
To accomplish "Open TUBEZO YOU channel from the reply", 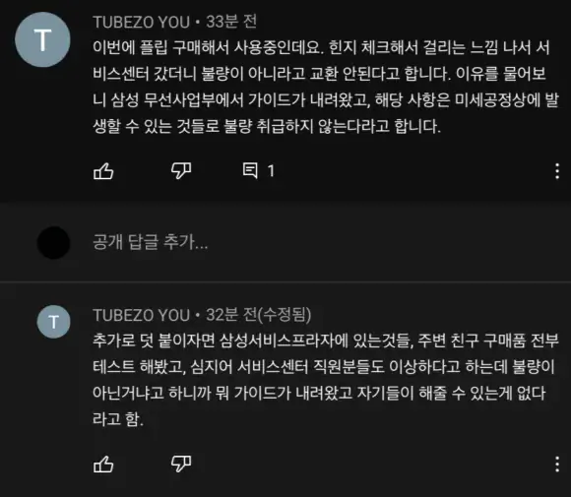I will point(142,315).
